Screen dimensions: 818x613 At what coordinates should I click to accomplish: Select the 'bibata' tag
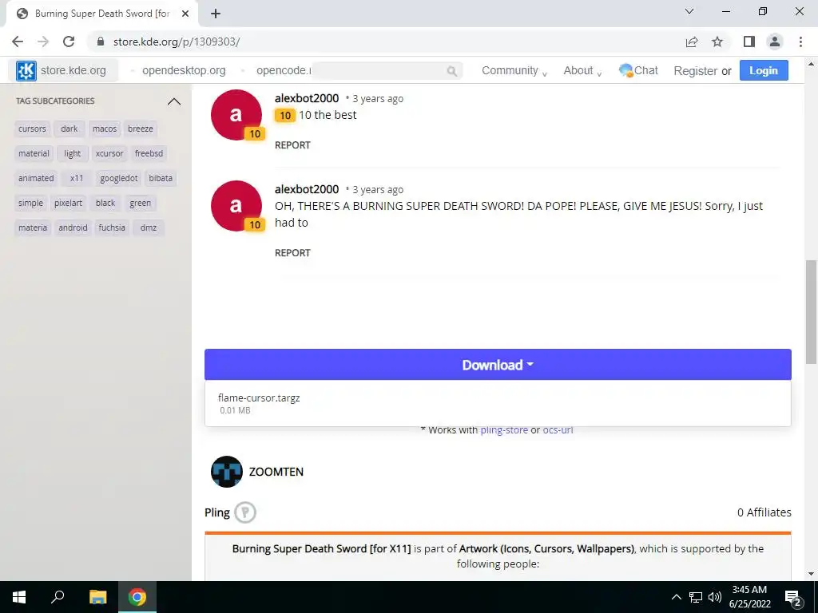pyautogui.click(x=161, y=178)
